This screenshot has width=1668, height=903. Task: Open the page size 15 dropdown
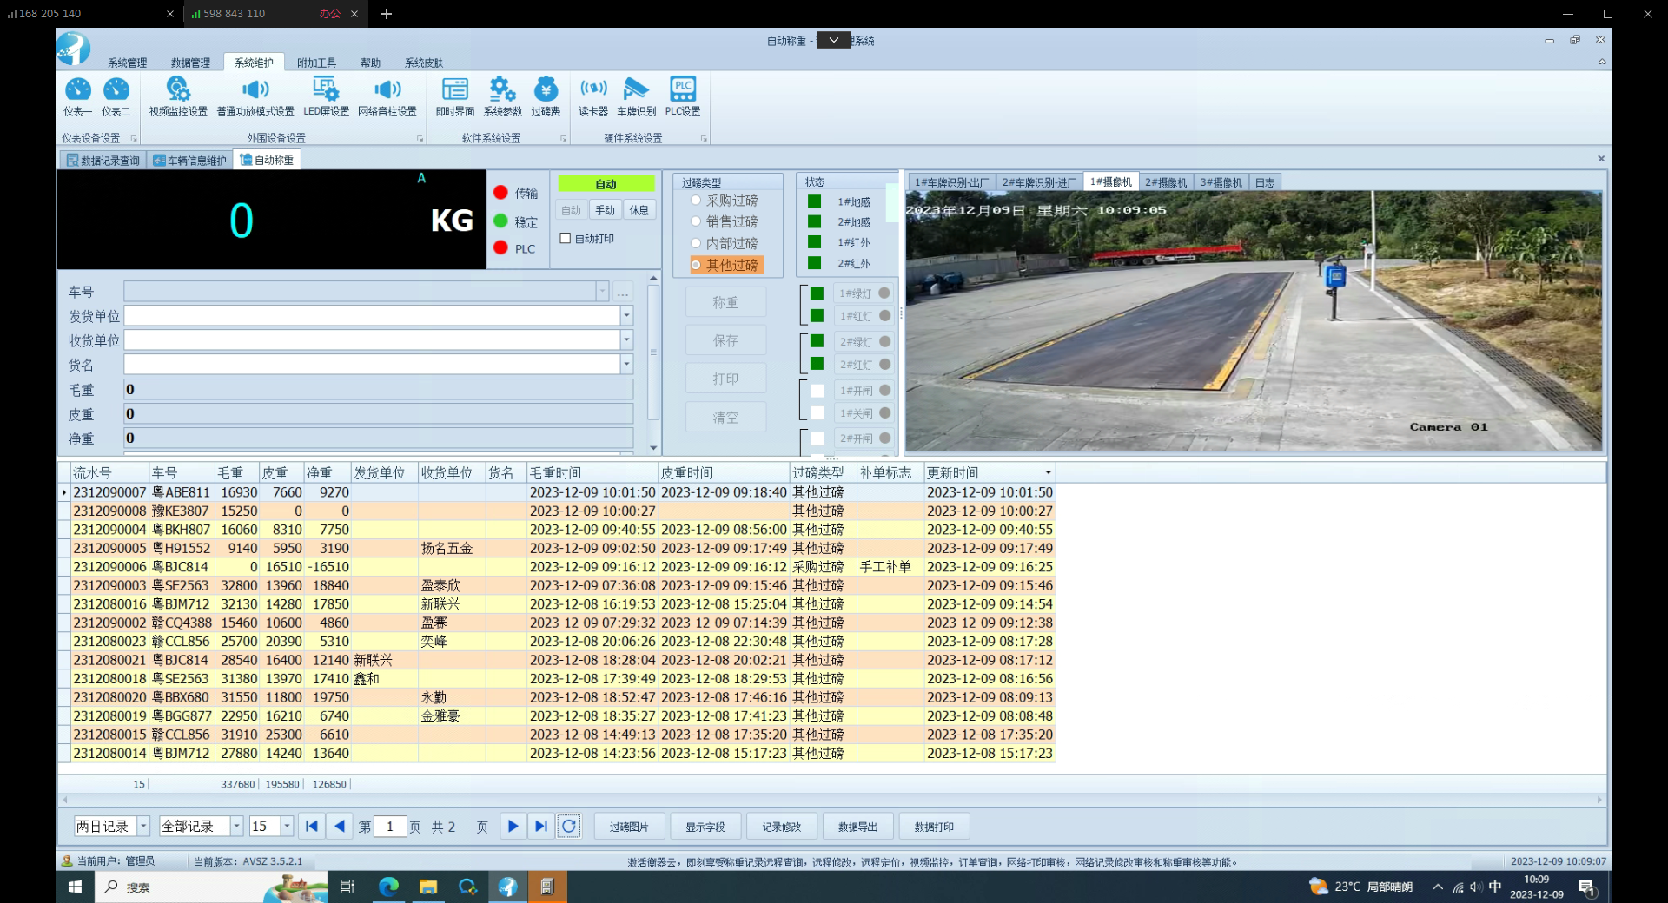[x=287, y=826]
